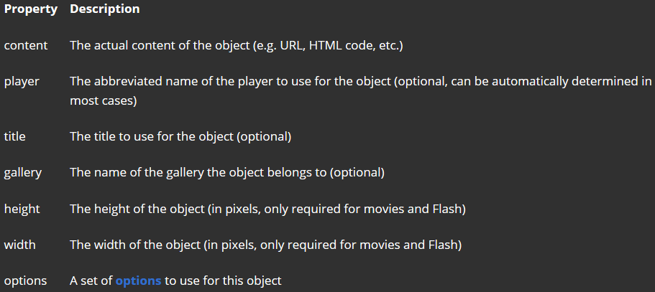Click the title description text
Viewport: 655px width, 292px height.
180,136
